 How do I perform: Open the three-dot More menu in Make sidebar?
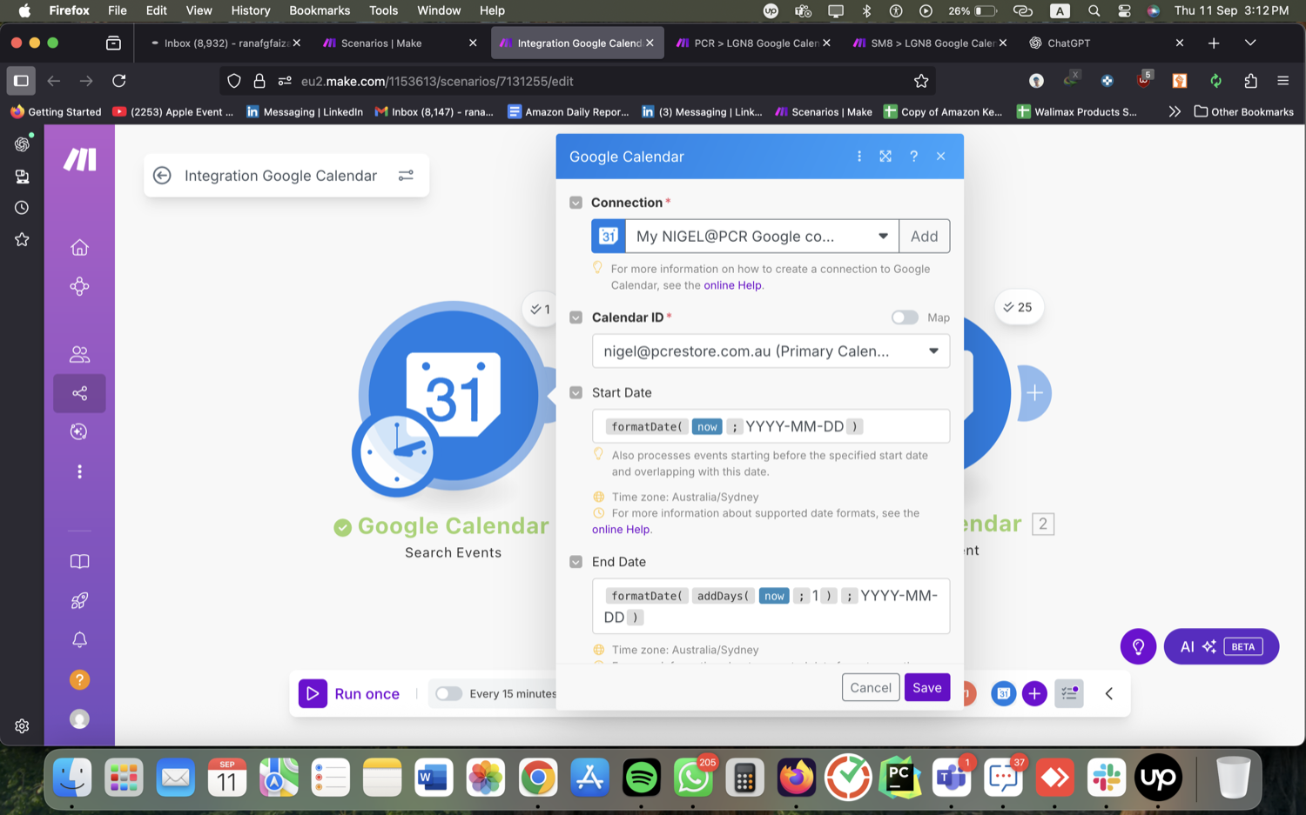[x=79, y=471]
